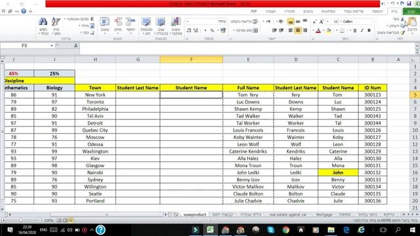
Task: Open the green File tab
Action: 411,11
